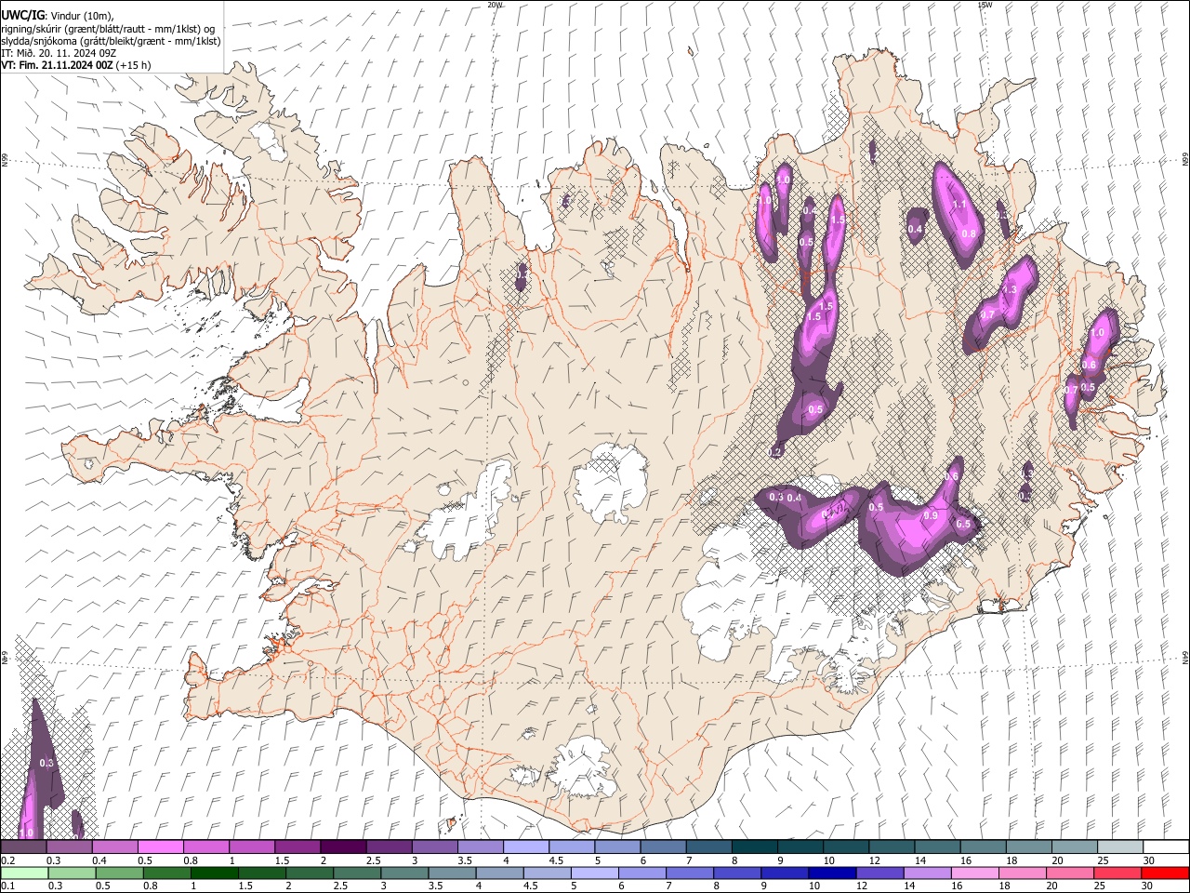1190x893 pixels.
Task: Select snow scale swatch starting at 1.5
Action: coord(297,846)
